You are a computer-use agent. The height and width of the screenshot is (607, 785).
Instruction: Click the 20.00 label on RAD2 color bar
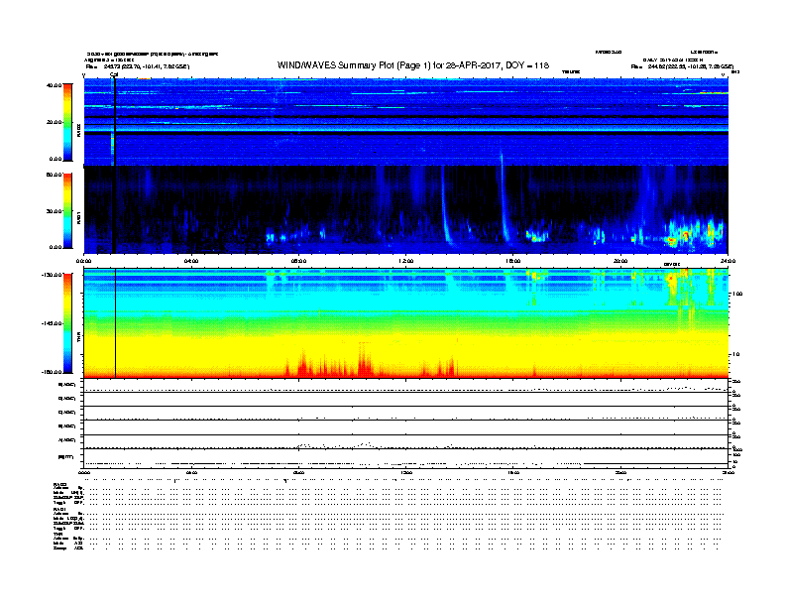[x=54, y=122]
